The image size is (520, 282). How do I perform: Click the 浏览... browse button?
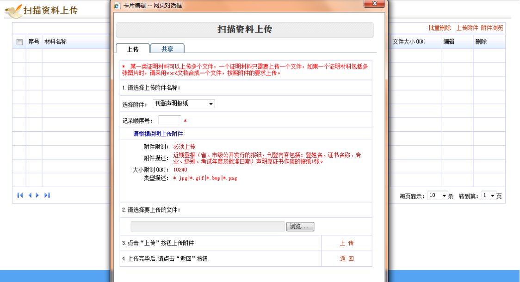(x=300, y=227)
